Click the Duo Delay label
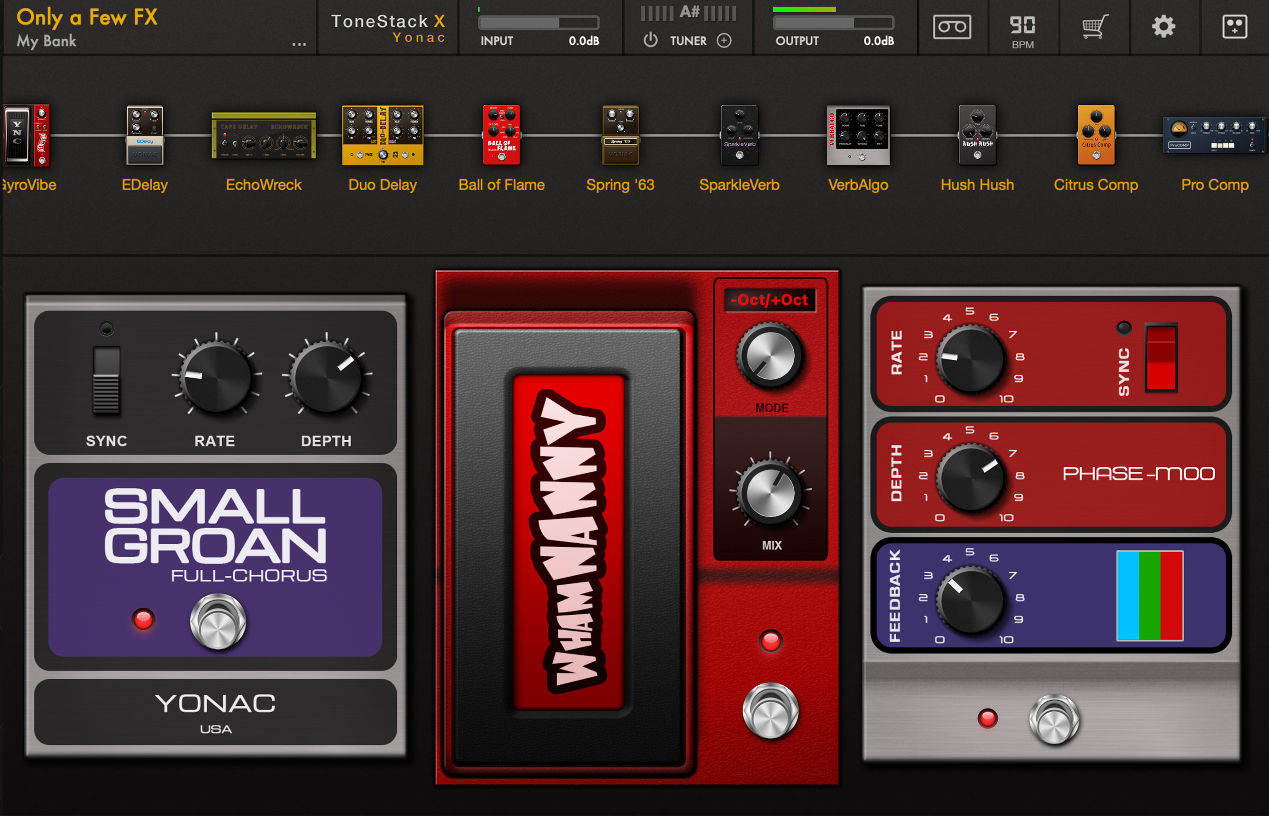This screenshot has width=1269, height=816. click(x=382, y=185)
